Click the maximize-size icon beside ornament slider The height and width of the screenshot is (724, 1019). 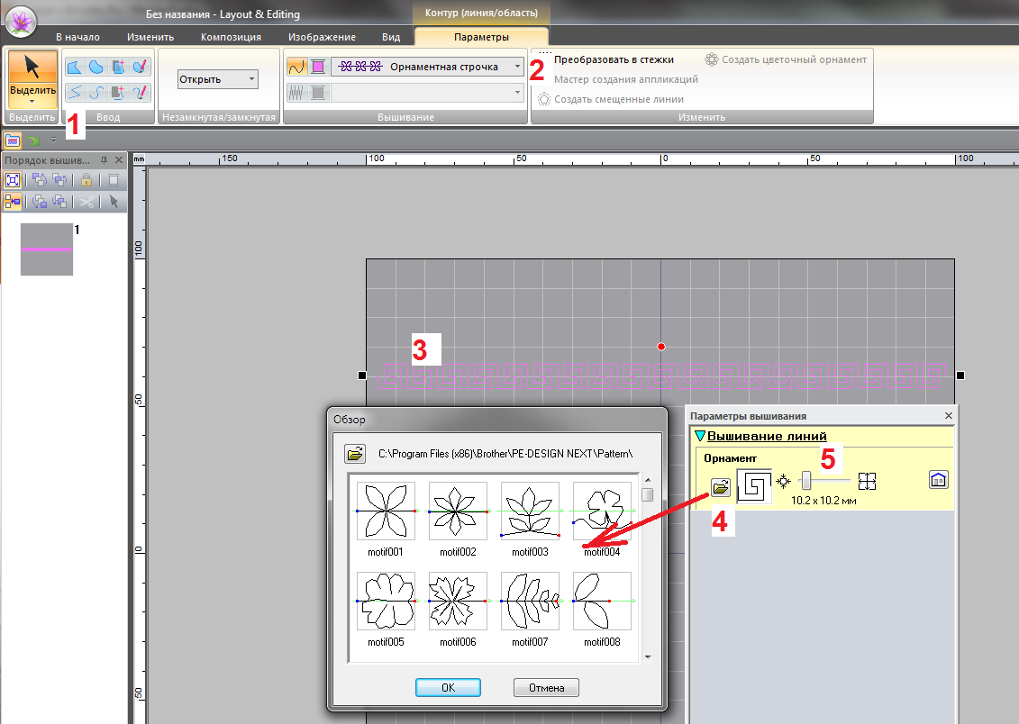pyautogui.click(x=867, y=481)
